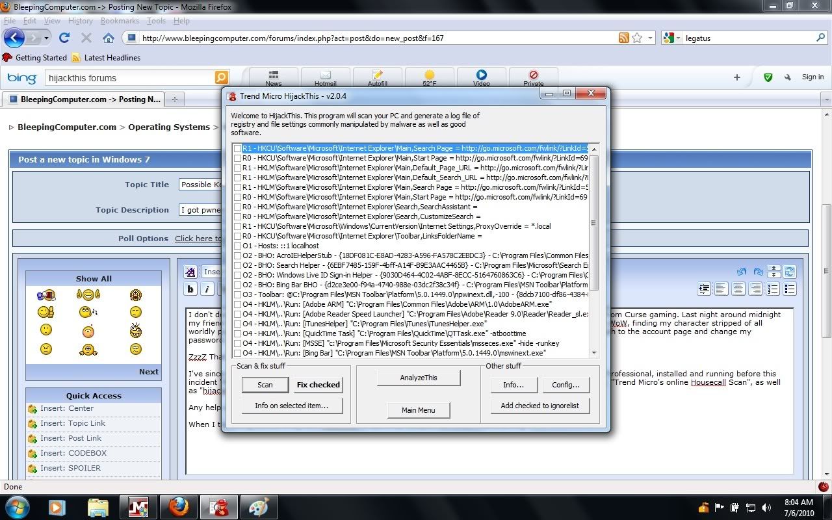Click Next under the smilies panel
The width and height of the screenshot is (832, 520).
148,372
